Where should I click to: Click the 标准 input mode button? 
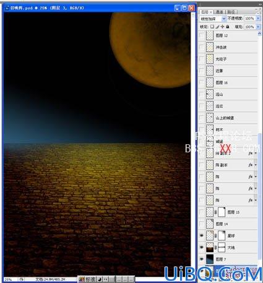click(90, 279)
